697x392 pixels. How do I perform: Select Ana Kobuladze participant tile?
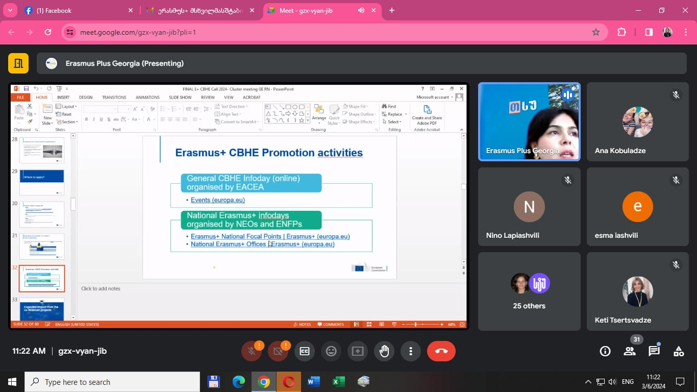(638, 122)
